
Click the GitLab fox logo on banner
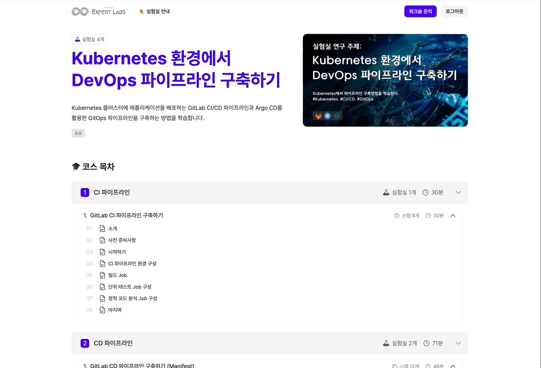pyautogui.click(x=318, y=116)
